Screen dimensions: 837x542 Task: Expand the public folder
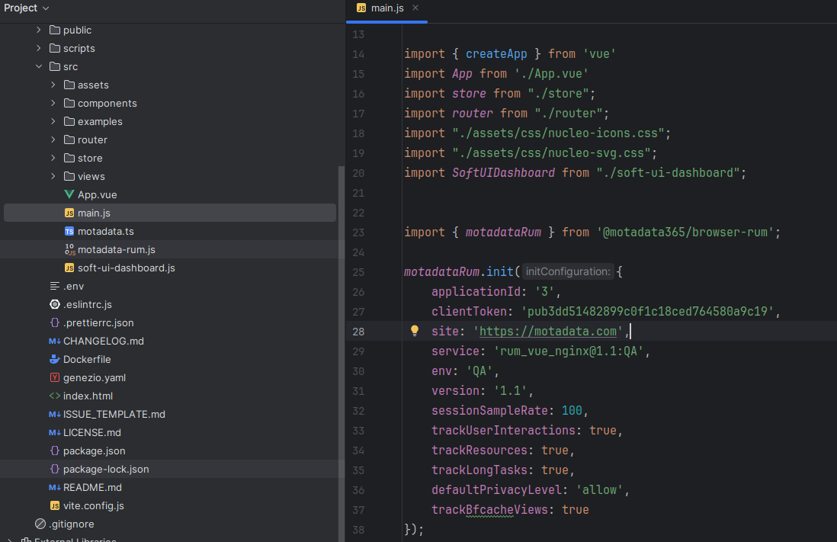point(39,30)
